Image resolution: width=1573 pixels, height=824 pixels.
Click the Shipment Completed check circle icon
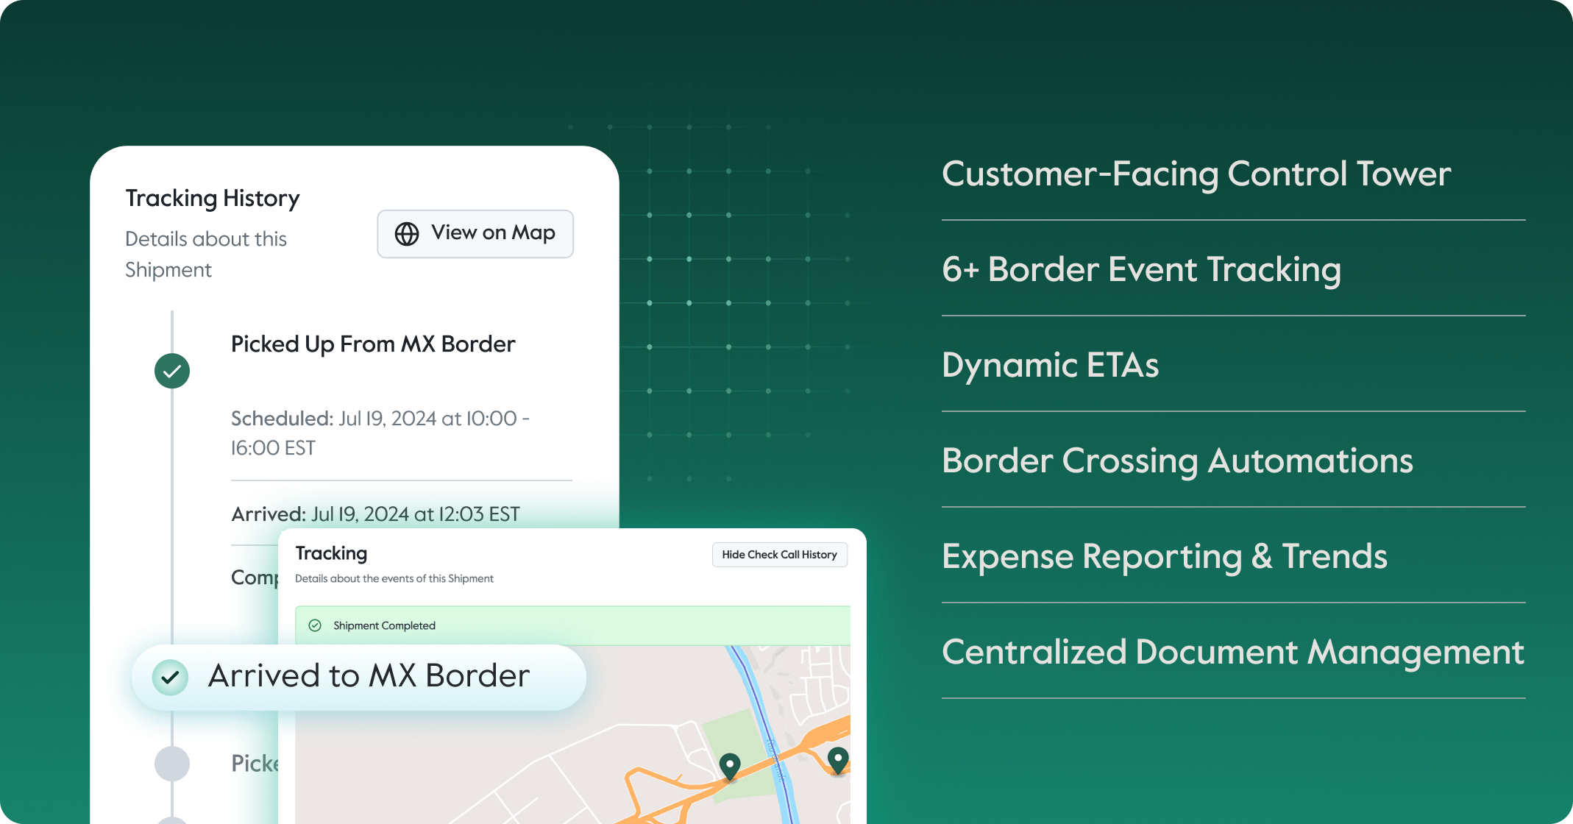(315, 625)
